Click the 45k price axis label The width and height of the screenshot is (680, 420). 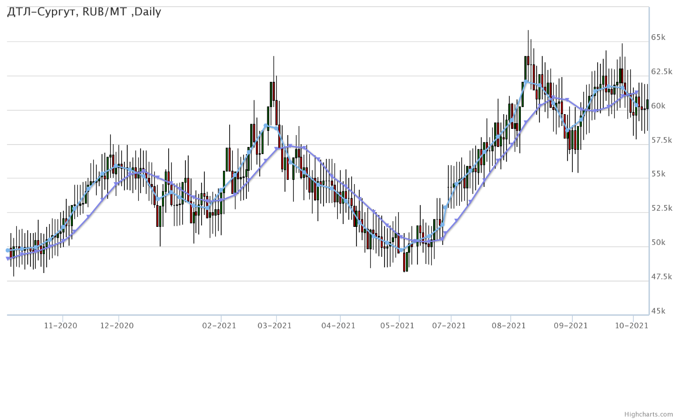(658, 311)
